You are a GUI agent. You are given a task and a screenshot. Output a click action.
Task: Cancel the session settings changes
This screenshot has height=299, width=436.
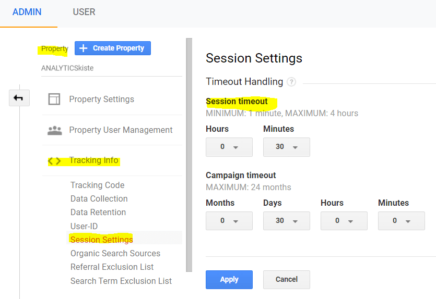click(286, 280)
